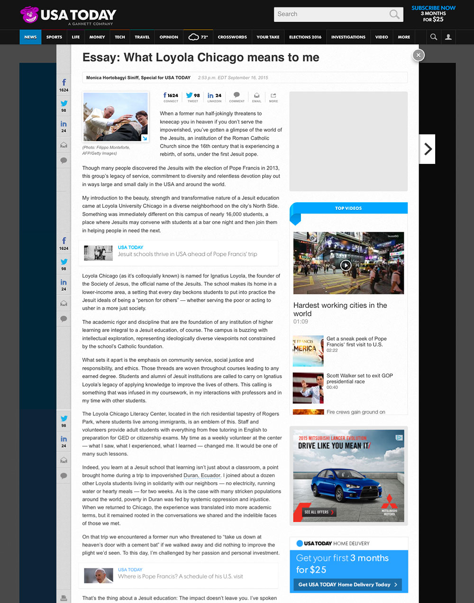Click the AdChoices icon on Mitsubishi ad

pyautogui.click(x=400, y=438)
